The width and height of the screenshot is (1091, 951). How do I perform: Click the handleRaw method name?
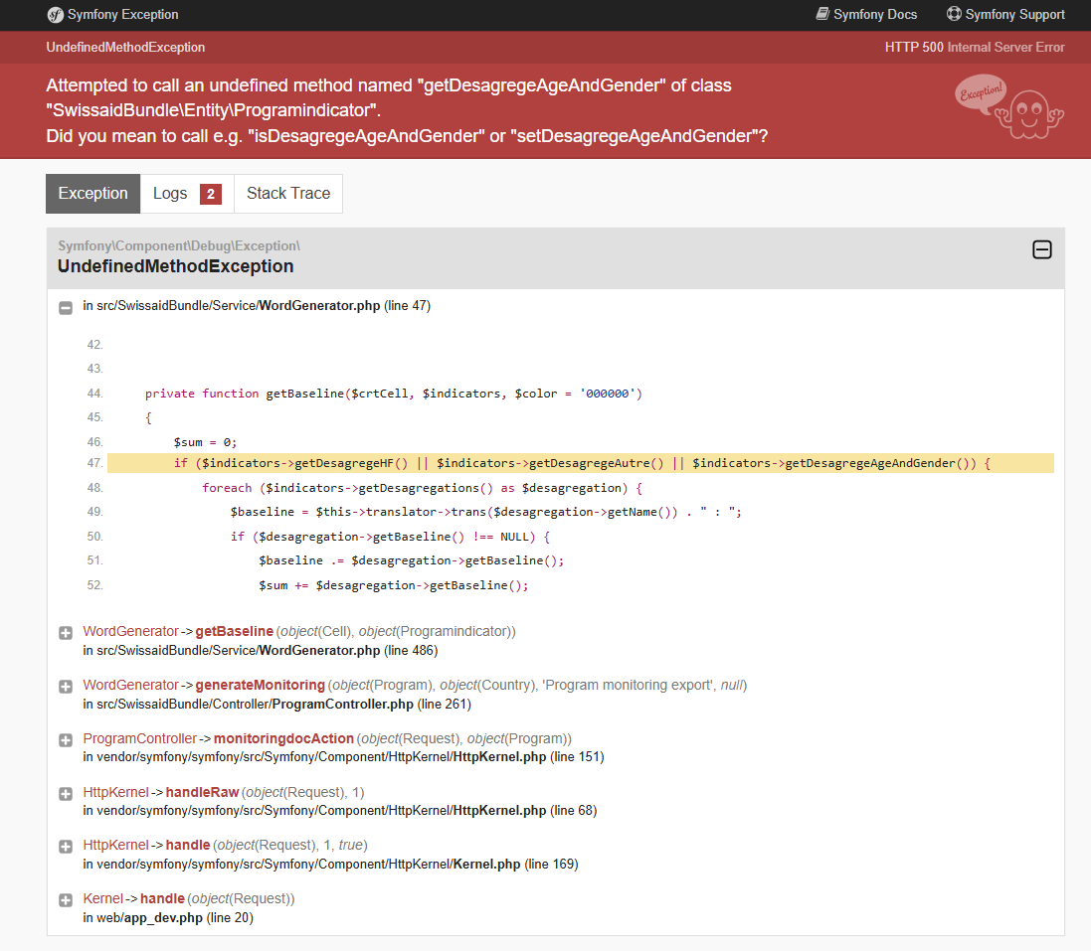pyautogui.click(x=202, y=792)
